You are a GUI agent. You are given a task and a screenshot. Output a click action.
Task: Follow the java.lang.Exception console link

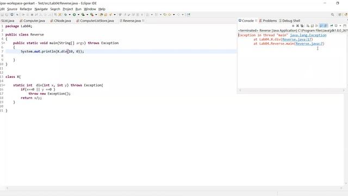(x=308, y=35)
